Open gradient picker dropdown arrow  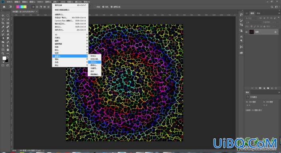tap(28, 7)
